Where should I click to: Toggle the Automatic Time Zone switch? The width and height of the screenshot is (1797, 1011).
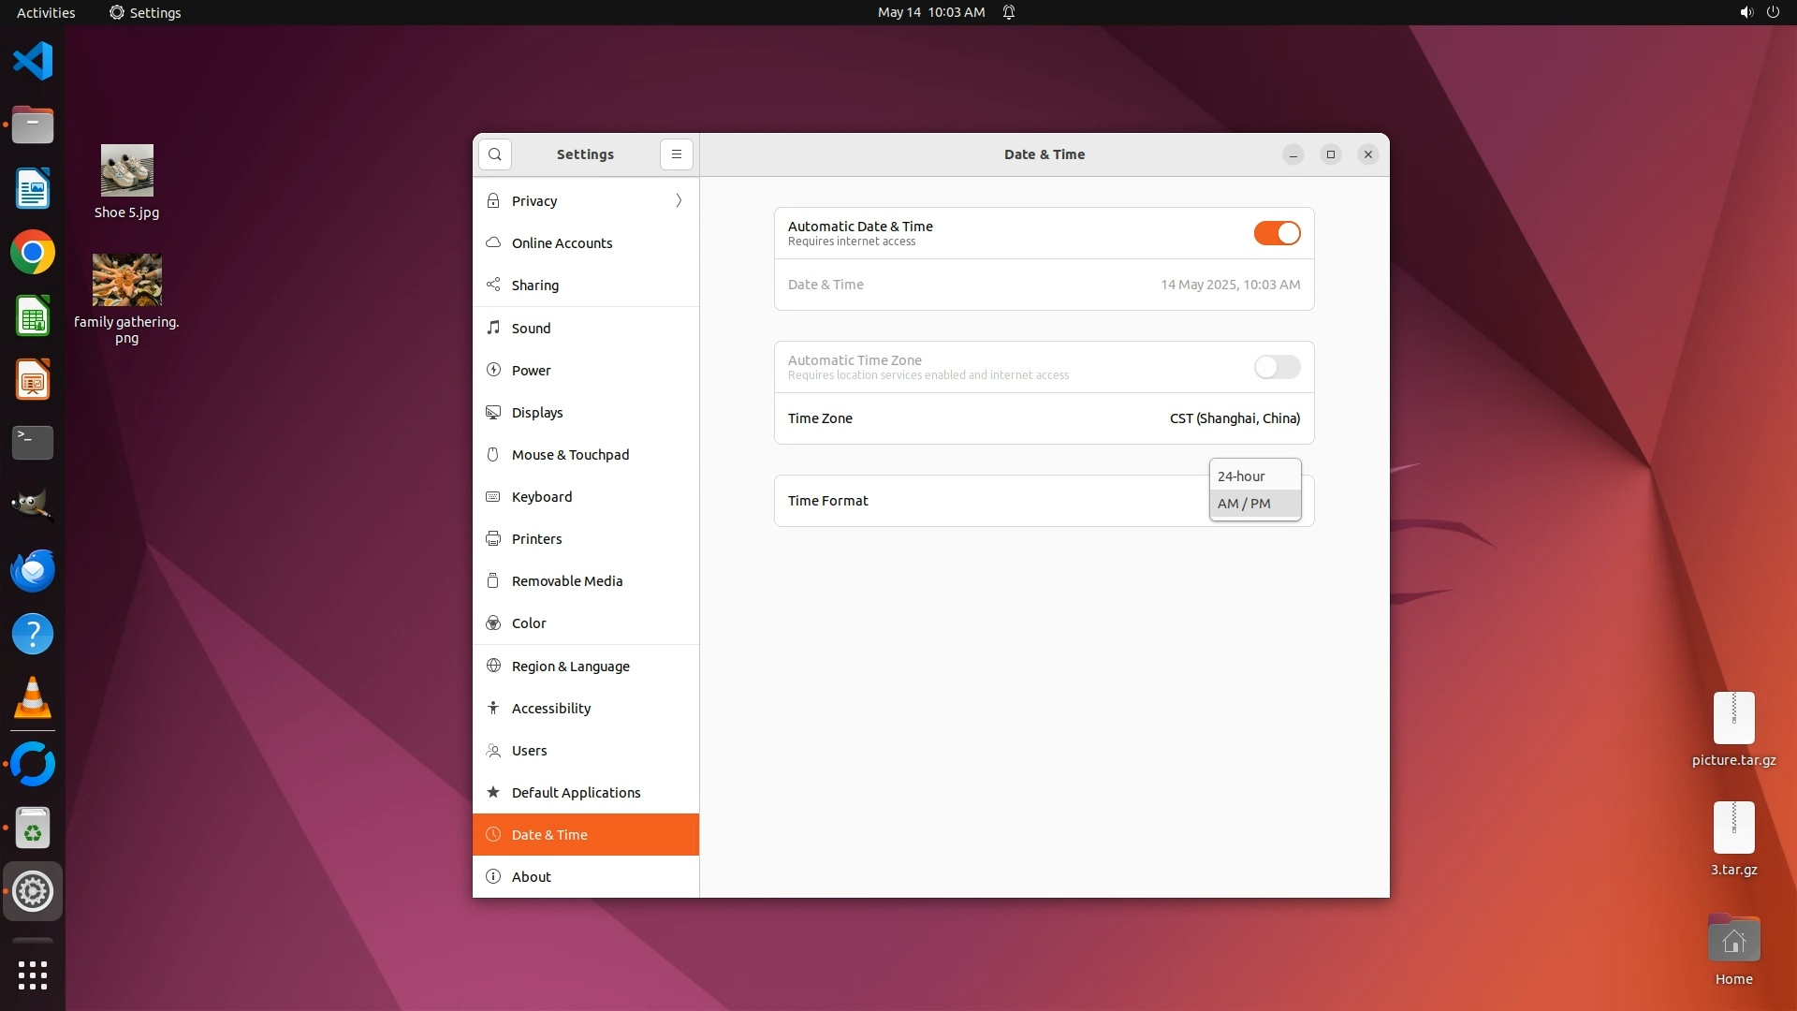coord(1277,367)
